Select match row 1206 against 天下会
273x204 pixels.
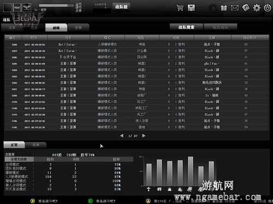point(136,57)
